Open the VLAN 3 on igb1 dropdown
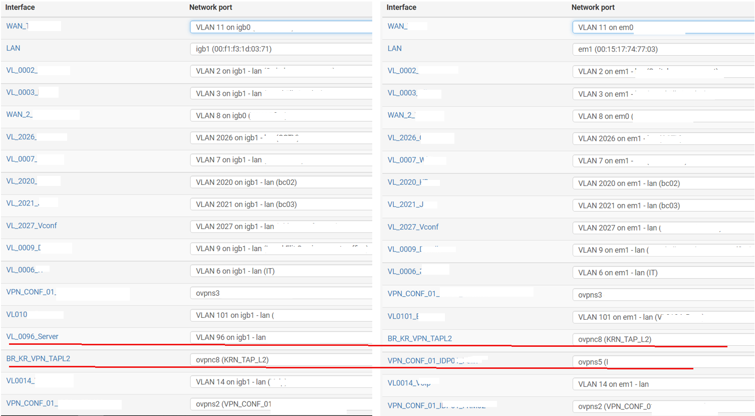The height and width of the screenshot is (416, 755). (x=281, y=93)
